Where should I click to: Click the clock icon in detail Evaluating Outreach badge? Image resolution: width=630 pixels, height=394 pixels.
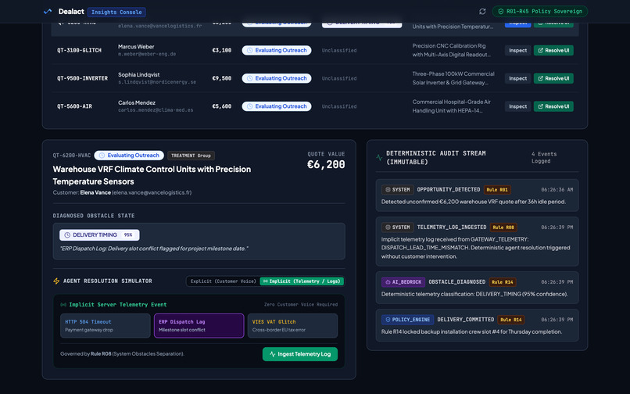coord(102,156)
